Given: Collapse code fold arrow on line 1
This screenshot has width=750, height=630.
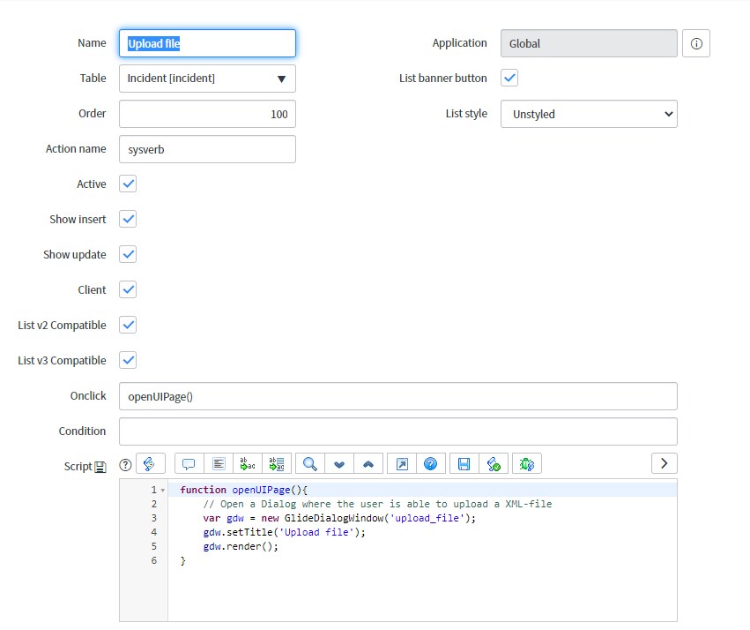Looking at the screenshot, I should (163, 490).
